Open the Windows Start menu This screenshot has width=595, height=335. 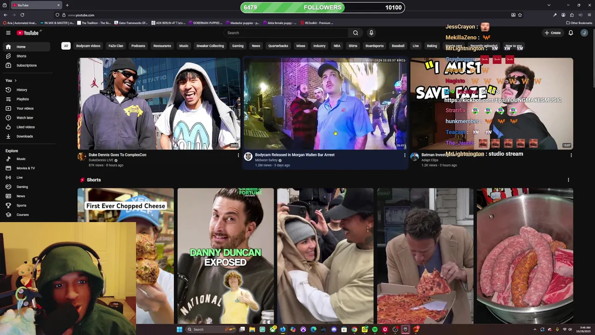coord(179,329)
